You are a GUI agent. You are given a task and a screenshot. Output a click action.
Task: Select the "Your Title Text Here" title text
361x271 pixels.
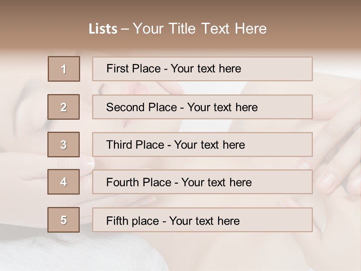[200, 29]
